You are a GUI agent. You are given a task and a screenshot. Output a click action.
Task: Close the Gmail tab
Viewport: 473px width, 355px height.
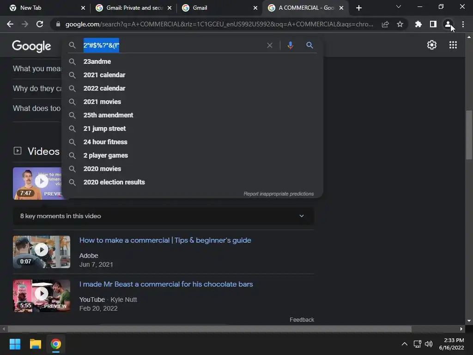[x=255, y=8]
